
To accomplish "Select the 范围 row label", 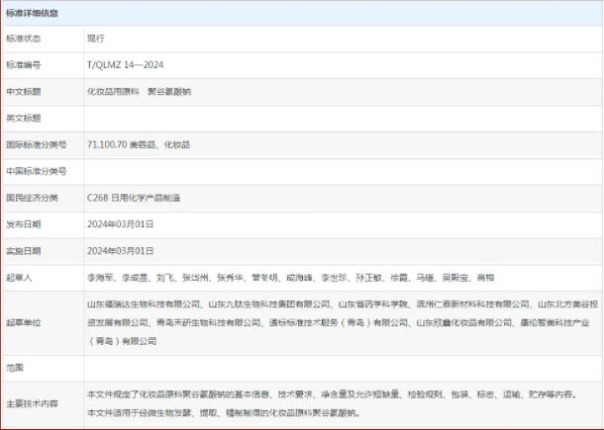I will click(x=17, y=367).
